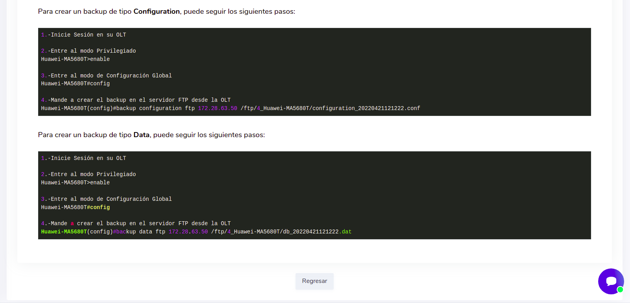The width and height of the screenshot is (630, 303).
Task: Click the enable command in the Data code block
Action: tap(100, 183)
